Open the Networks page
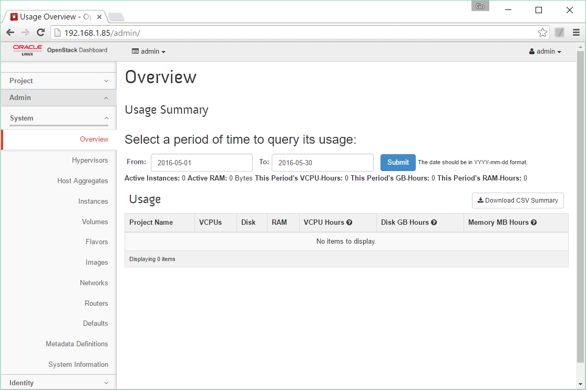Screen dimensions: 586x390 (x=94, y=283)
